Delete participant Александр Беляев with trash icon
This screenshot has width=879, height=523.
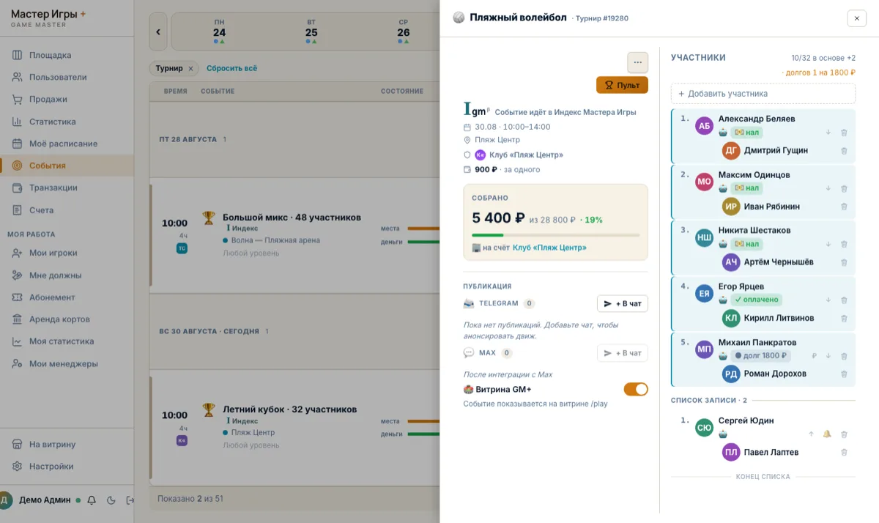[844, 133]
